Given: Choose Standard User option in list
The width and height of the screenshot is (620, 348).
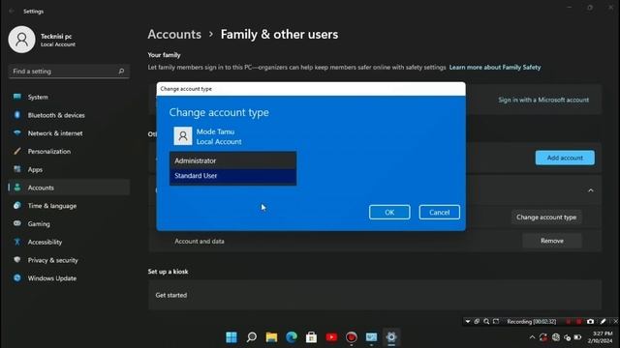Looking at the screenshot, I should (232, 176).
